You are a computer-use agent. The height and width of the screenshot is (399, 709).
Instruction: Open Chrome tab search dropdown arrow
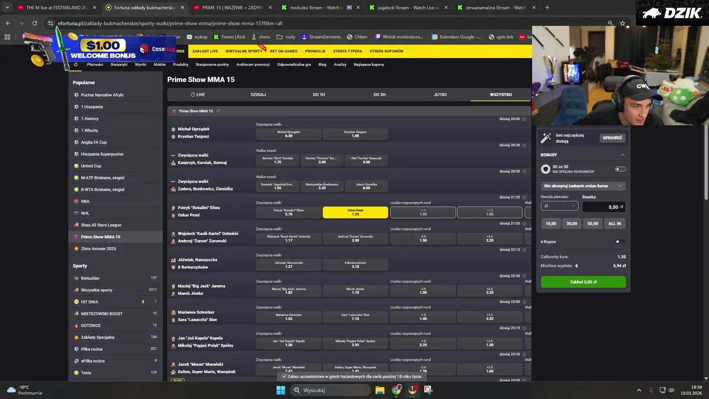tap(7, 8)
